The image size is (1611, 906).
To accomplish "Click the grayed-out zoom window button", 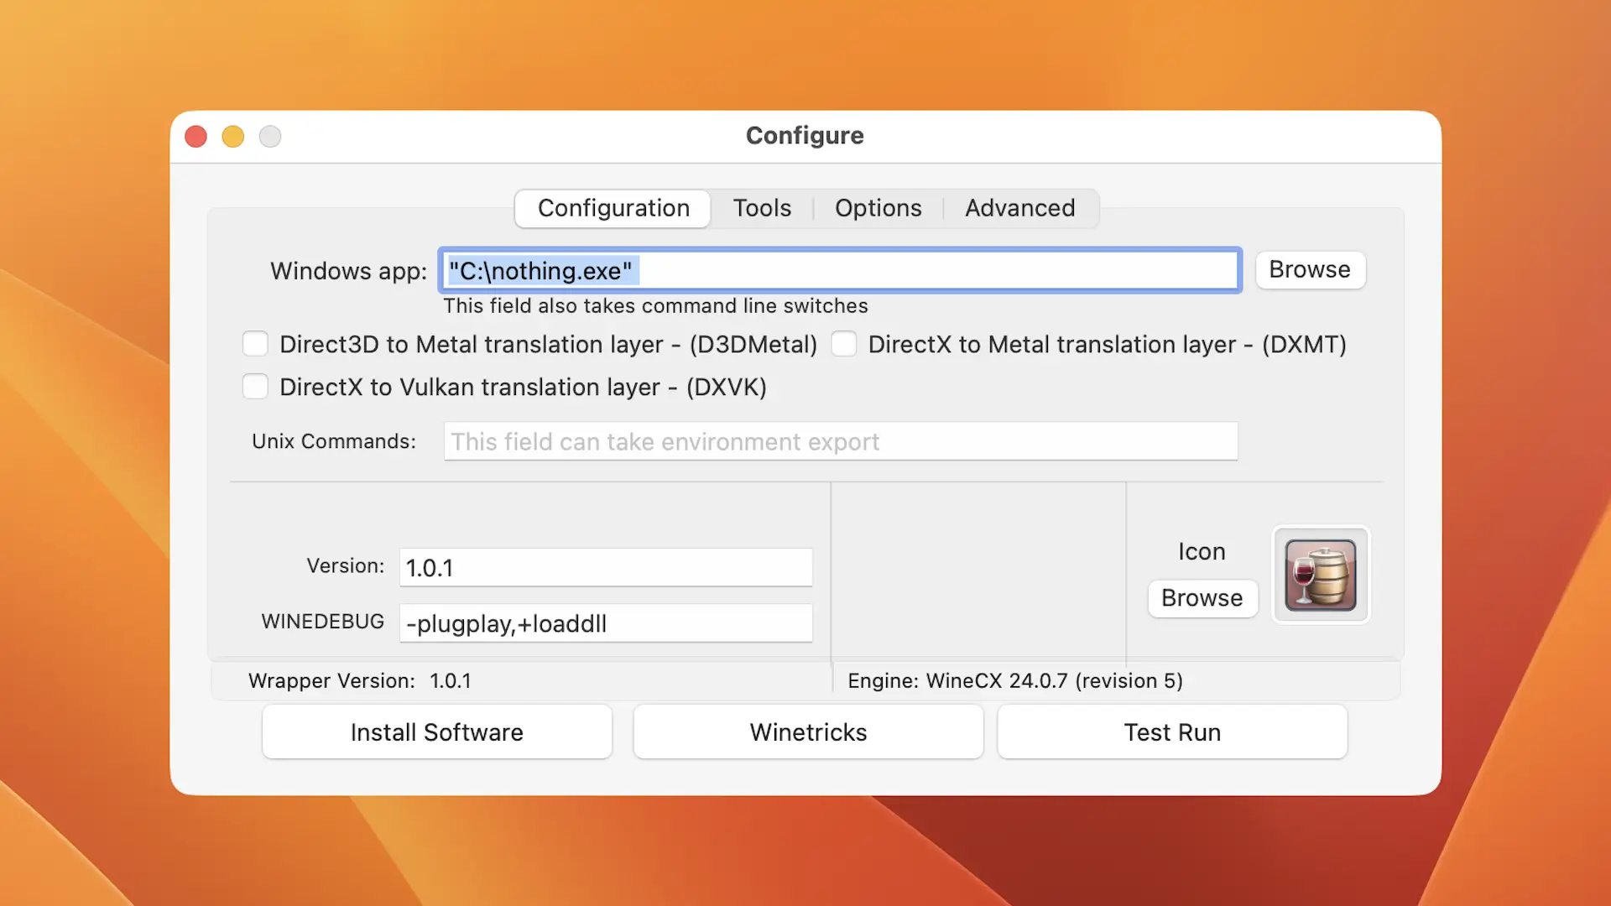I will [x=270, y=136].
